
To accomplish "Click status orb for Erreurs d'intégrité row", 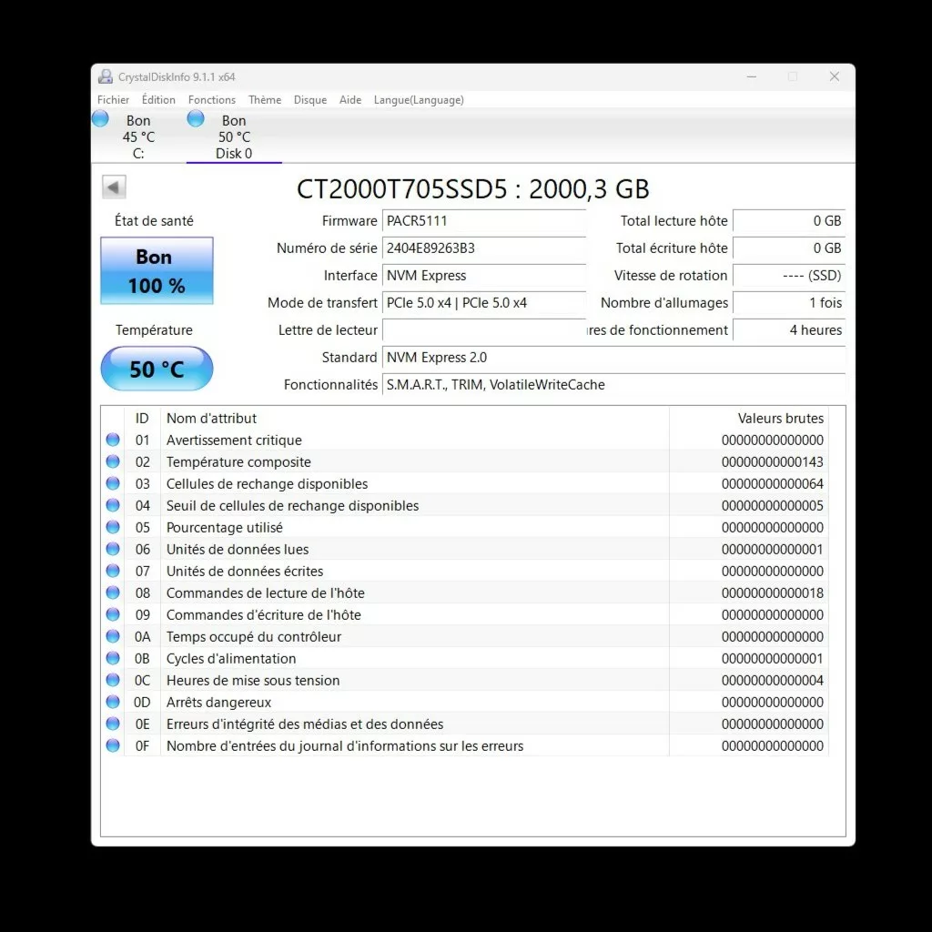I will click(x=113, y=724).
